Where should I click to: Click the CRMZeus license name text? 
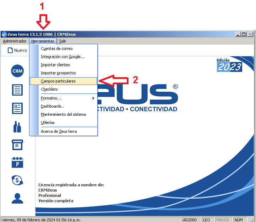coord(48,190)
